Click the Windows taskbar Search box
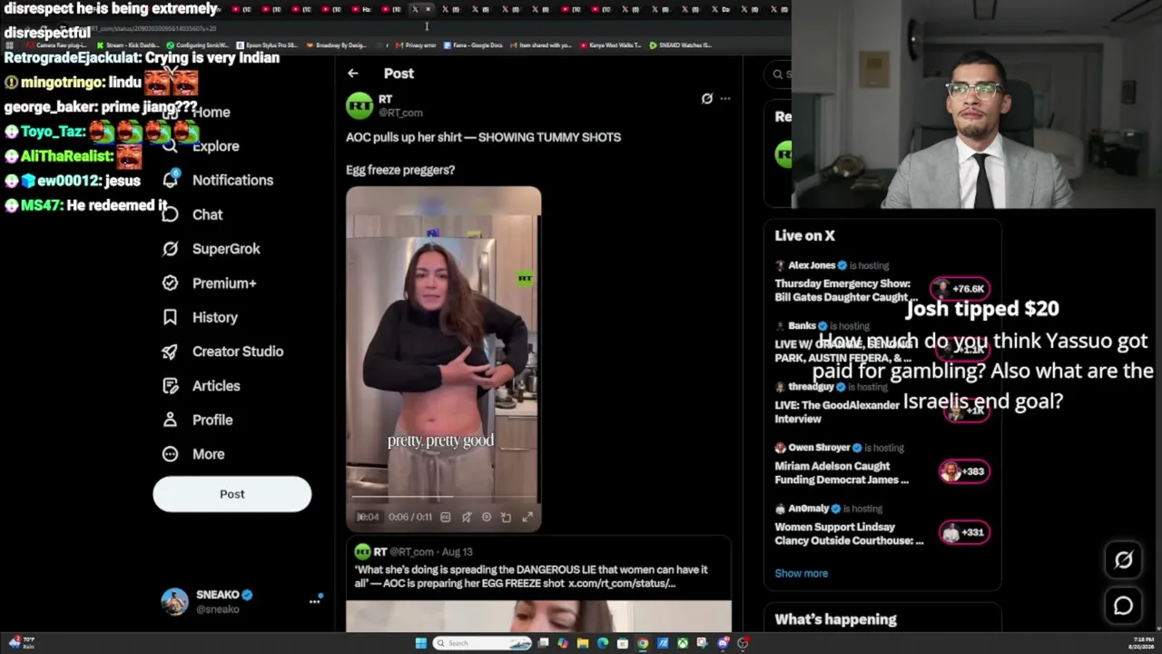Viewport: 1162px width, 654px height. pos(481,643)
